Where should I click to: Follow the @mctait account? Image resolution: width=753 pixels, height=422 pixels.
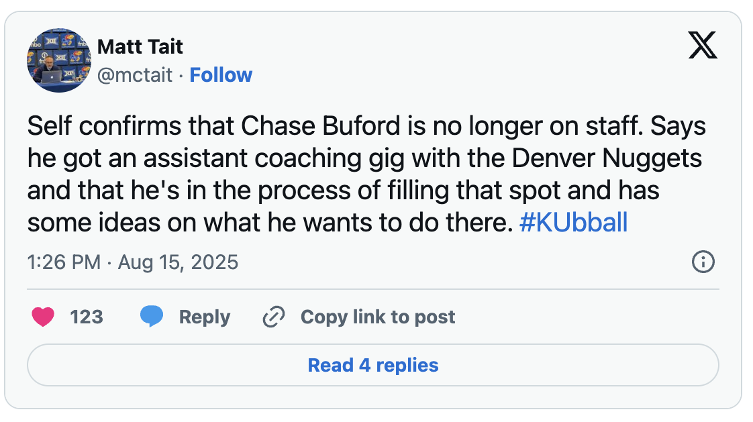pos(221,74)
